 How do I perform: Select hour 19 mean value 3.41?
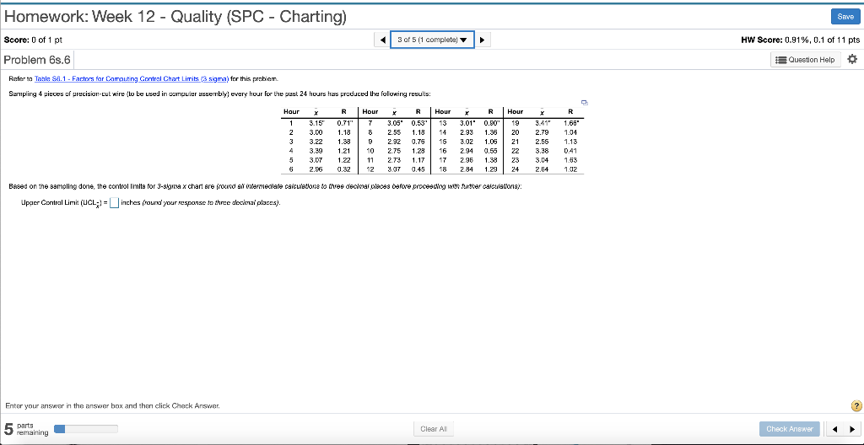click(544, 123)
